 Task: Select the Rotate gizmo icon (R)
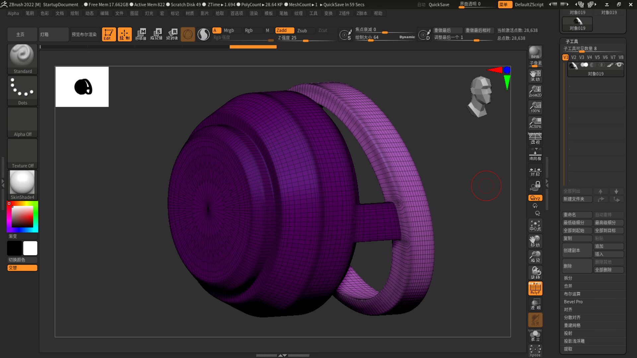(x=172, y=34)
